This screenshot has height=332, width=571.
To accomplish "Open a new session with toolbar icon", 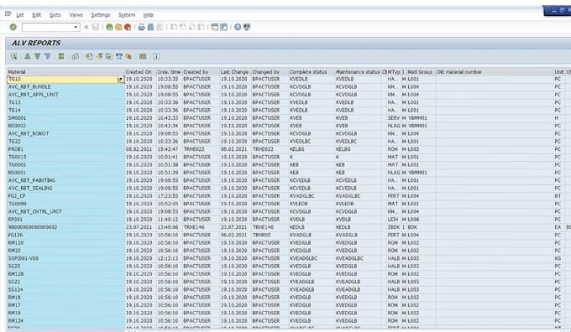I will click(214, 27).
